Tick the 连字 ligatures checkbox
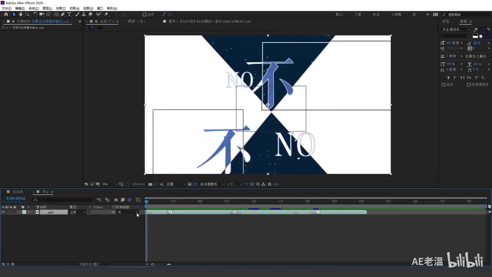 tap(444, 85)
